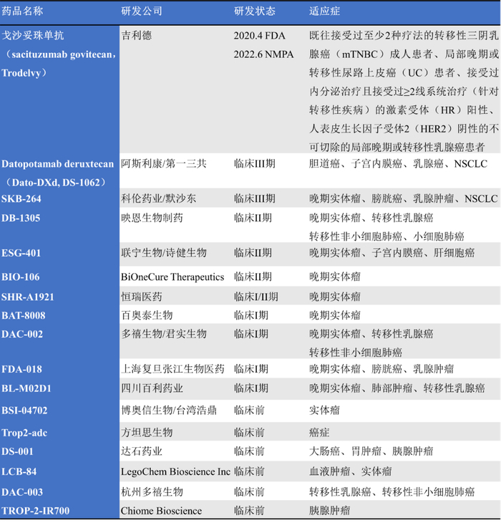Viewport: 501px width, 523px height.
Task: Click the 2022.6 NMPA status entry
Action: point(263,54)
